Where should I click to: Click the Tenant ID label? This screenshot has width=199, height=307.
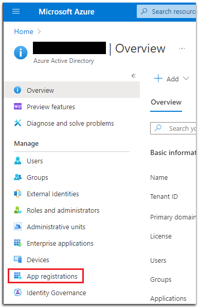coord(164,197)
